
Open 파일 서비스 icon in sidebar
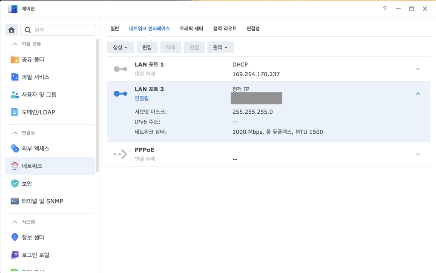(14, 77)
